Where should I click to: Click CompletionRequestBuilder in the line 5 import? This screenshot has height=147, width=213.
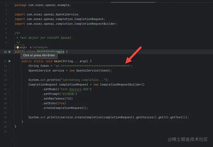95,24
